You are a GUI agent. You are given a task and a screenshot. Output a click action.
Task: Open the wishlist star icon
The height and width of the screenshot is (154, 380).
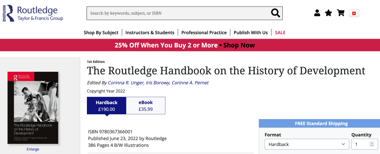[x=328, y=13]
